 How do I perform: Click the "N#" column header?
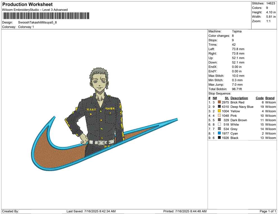coord(215,98)
